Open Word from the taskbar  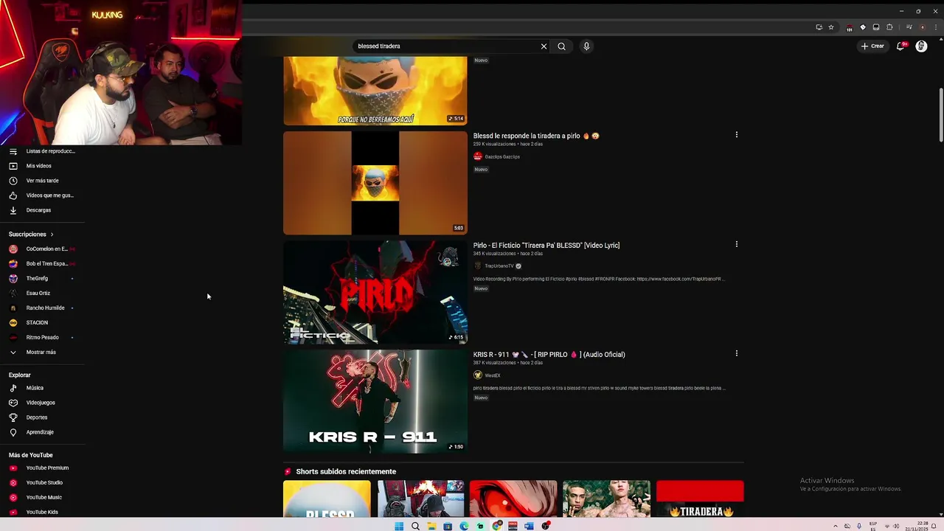529,526
